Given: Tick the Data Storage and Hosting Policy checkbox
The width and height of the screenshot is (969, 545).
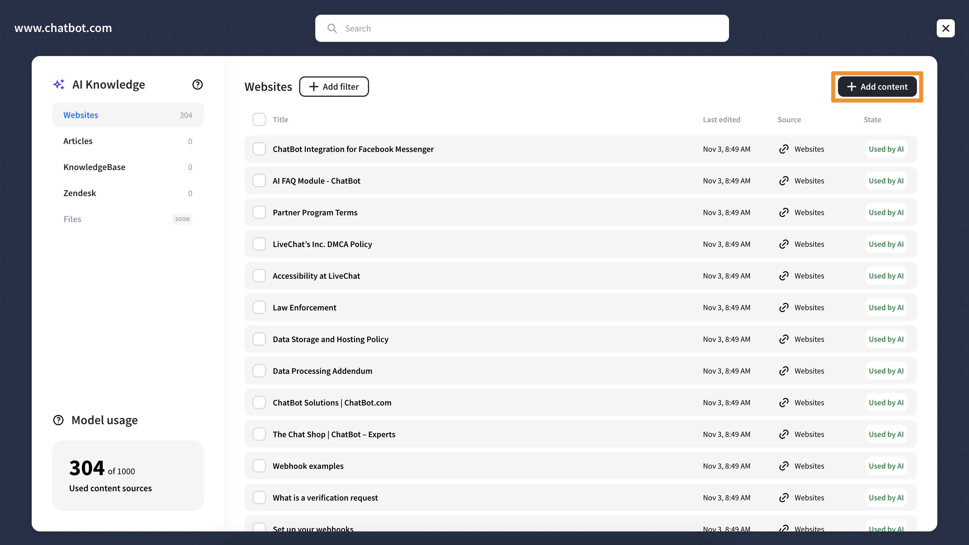Looking at the screenshot, I should [259, 339].
